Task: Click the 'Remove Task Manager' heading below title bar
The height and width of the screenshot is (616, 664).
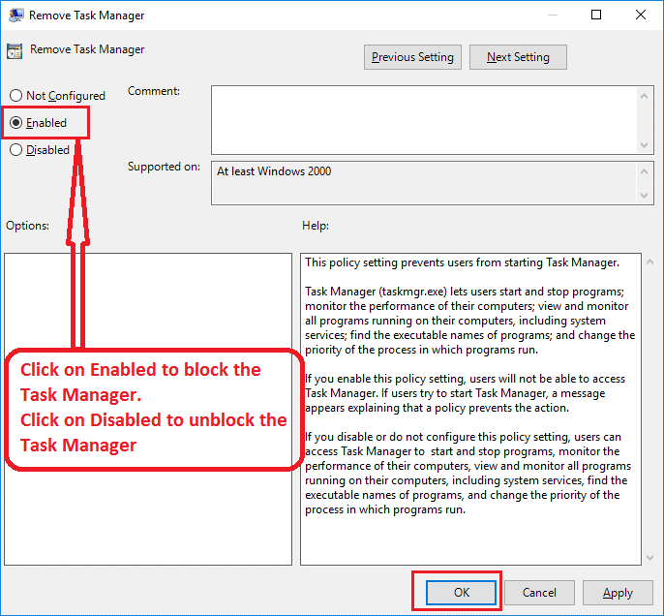Action: [x=87, y=49]
